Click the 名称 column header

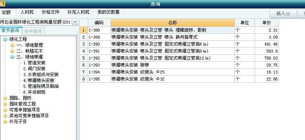(x=173, y=23)
